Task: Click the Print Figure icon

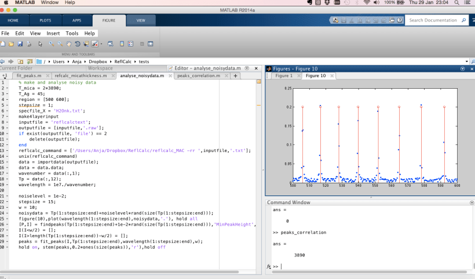Action: [x=29, y=44]
